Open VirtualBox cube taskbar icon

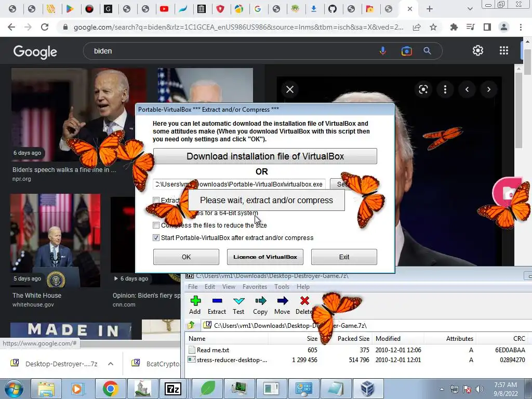pyautogui.click(x=368, y=389)
